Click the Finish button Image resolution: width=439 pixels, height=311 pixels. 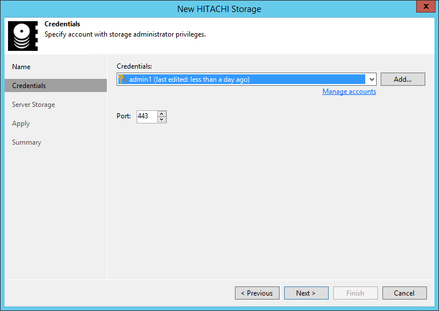click(355, 293)
